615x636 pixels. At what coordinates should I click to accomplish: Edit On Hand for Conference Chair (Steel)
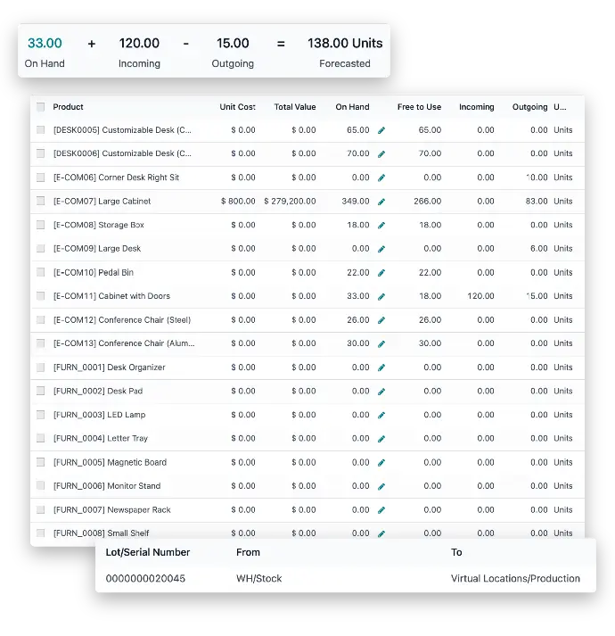(x=381, y=320)
